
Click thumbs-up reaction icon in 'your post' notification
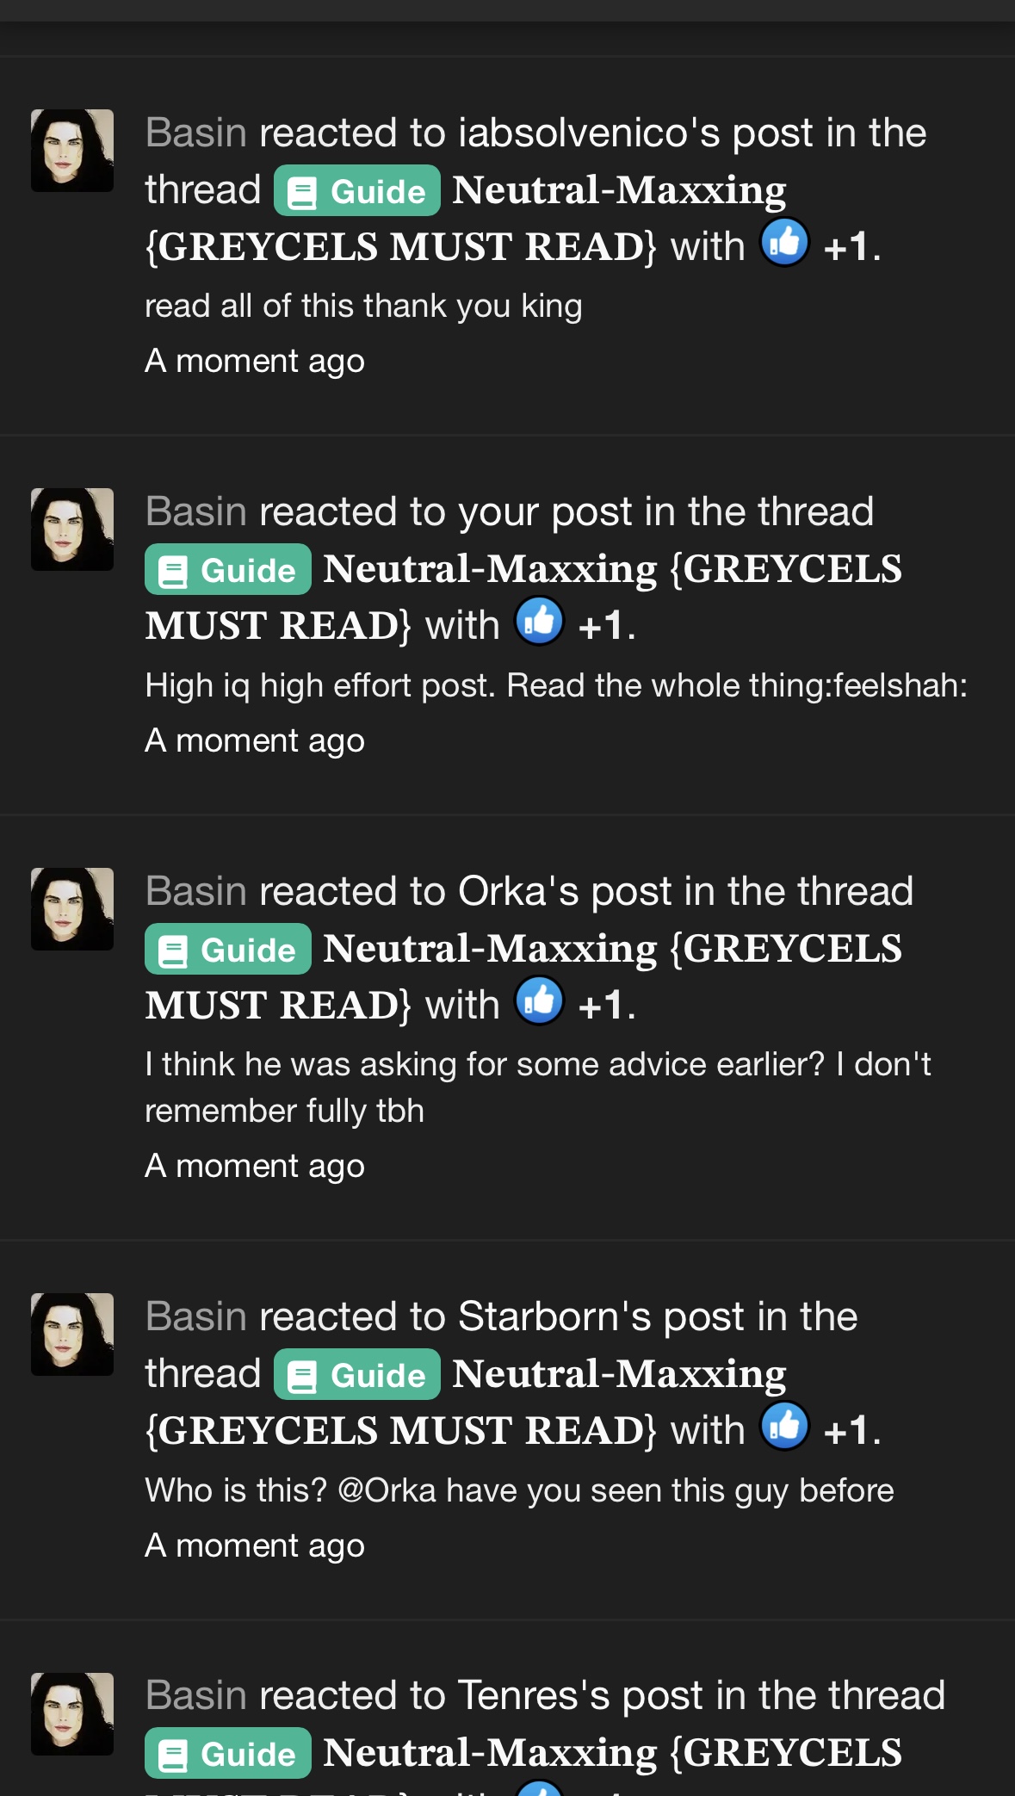point(540,622)
